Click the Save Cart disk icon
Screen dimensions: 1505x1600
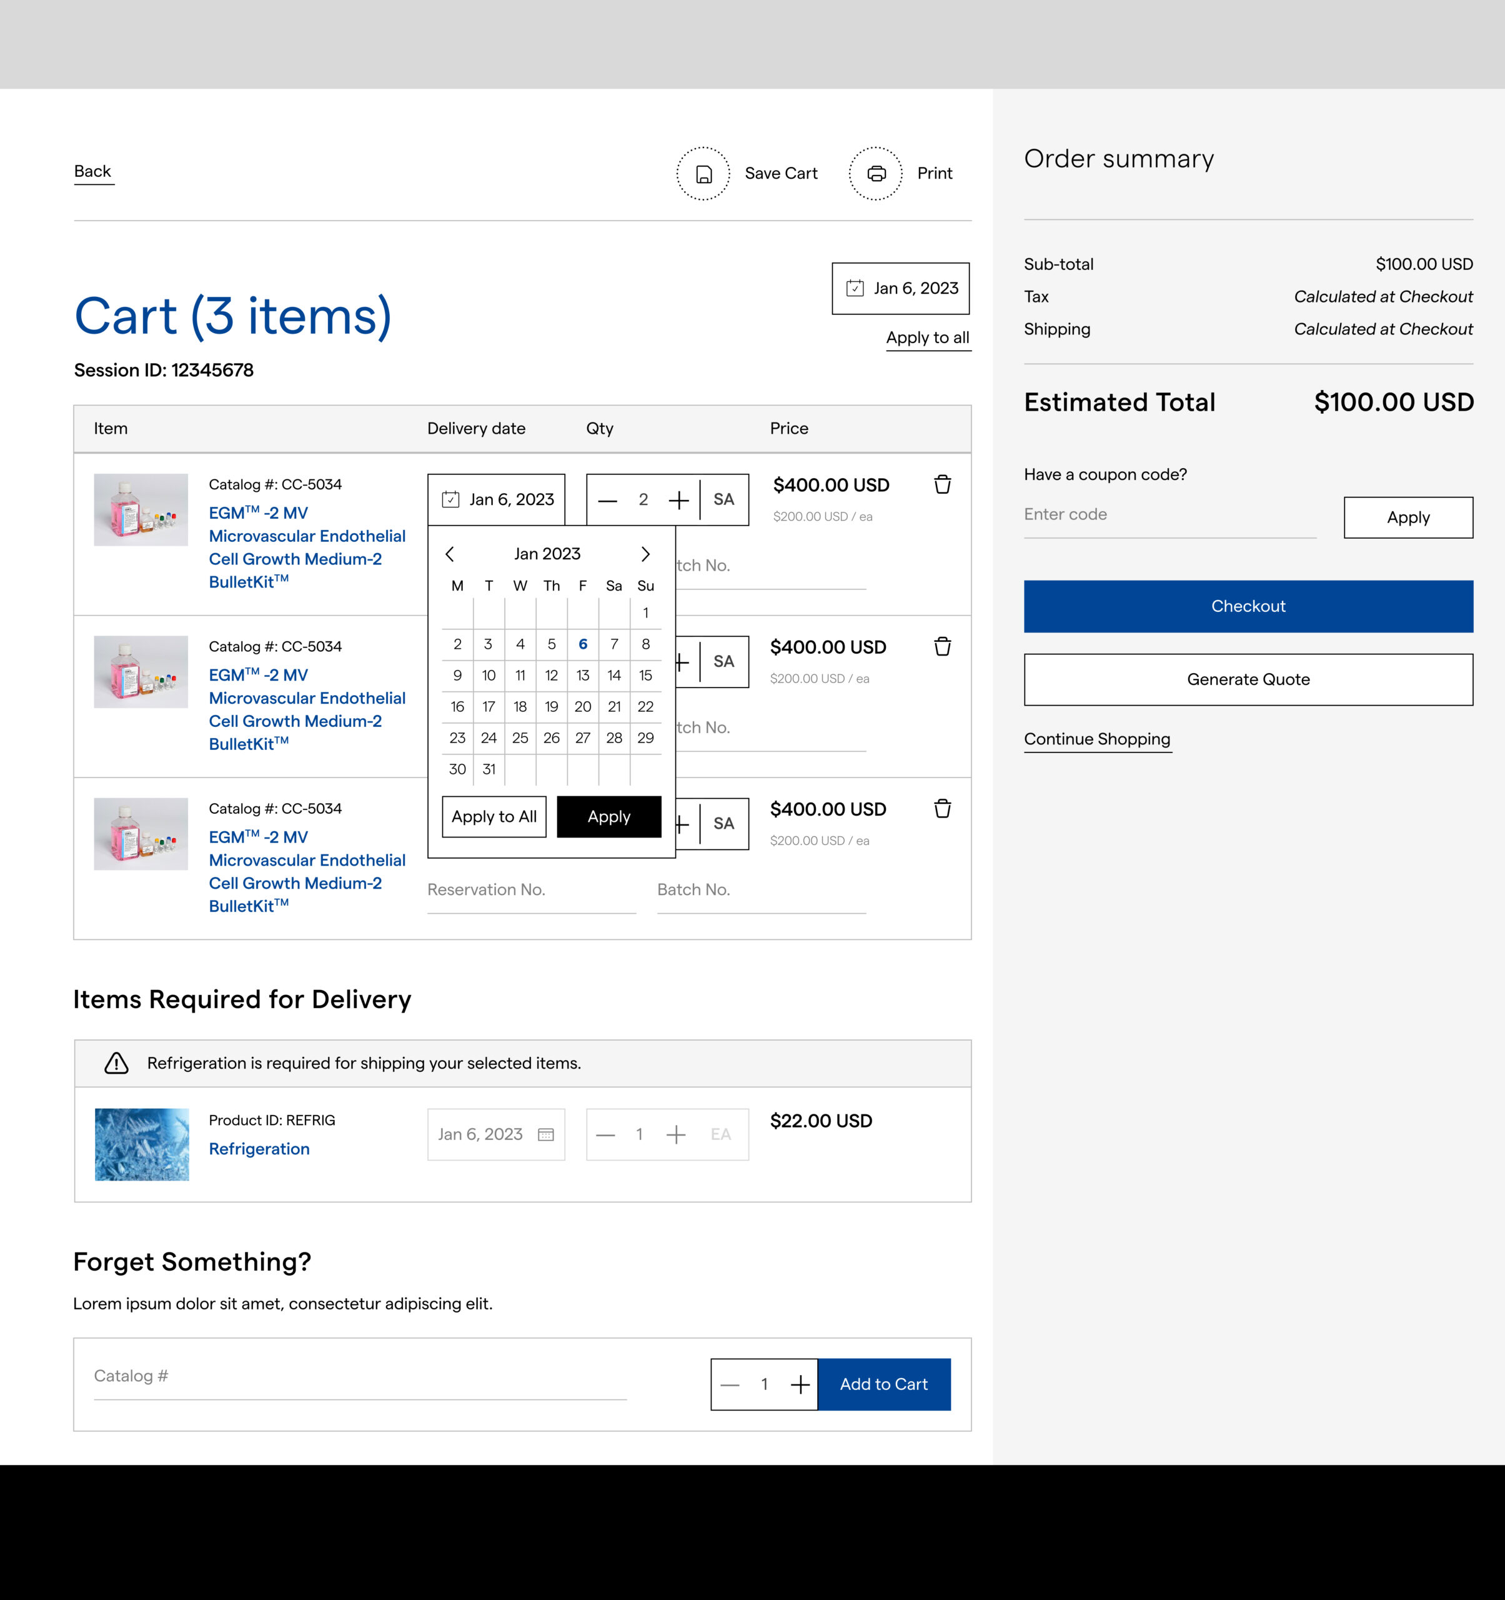(703, 174)
